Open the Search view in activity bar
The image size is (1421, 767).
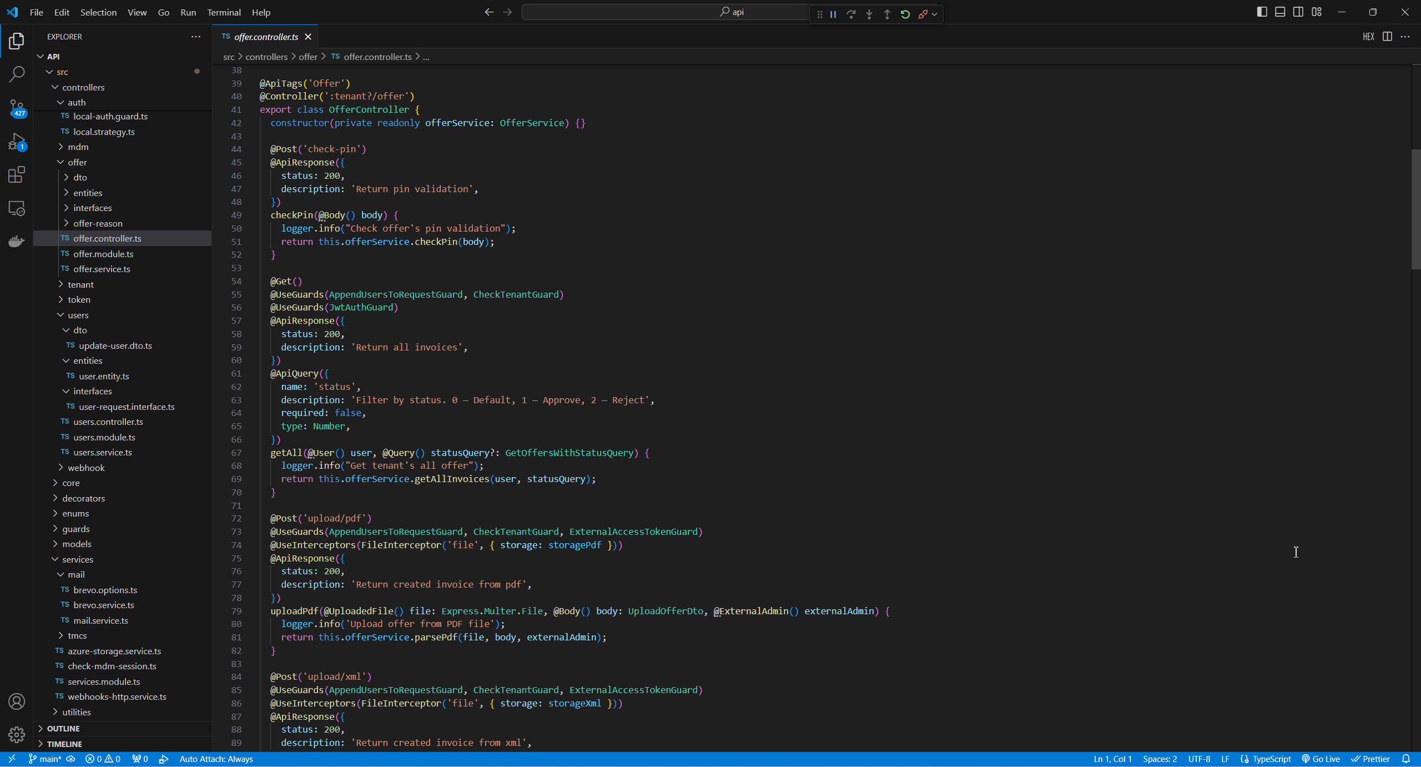(17, 74)
